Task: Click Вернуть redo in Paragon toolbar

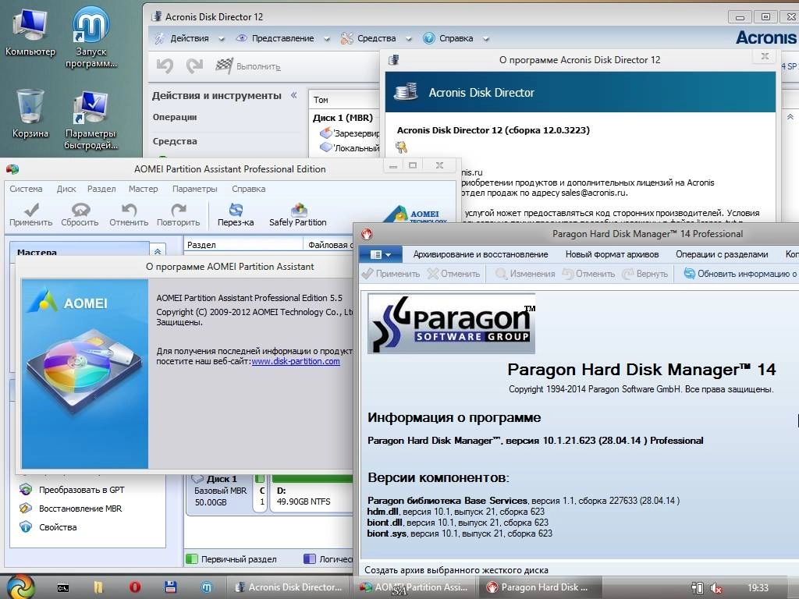Action: tap(645, 274)
